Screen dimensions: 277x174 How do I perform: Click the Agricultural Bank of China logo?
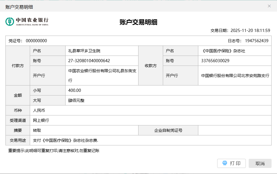coord(27,21)
